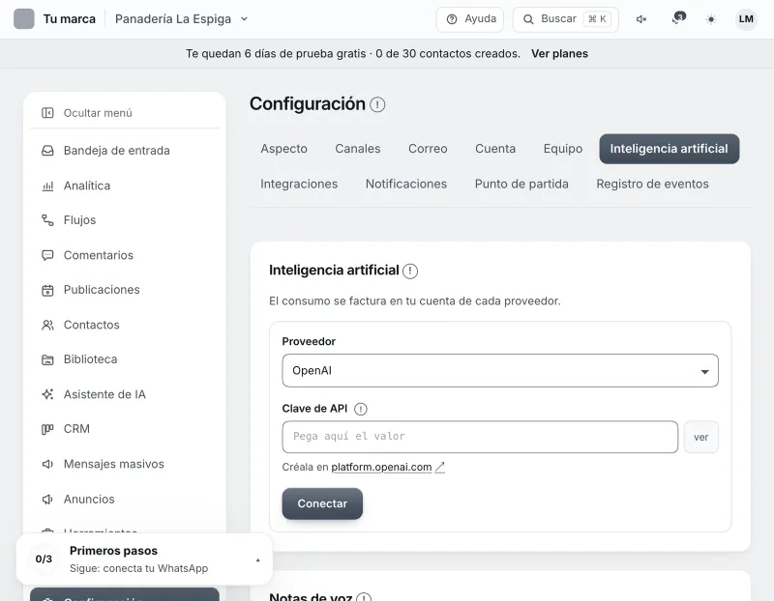Image resolution: width=774 pixels, height=601 pixels.
Task: Open the Analítica chart icon
Action: pyautogui.click(x=47, y=186)
